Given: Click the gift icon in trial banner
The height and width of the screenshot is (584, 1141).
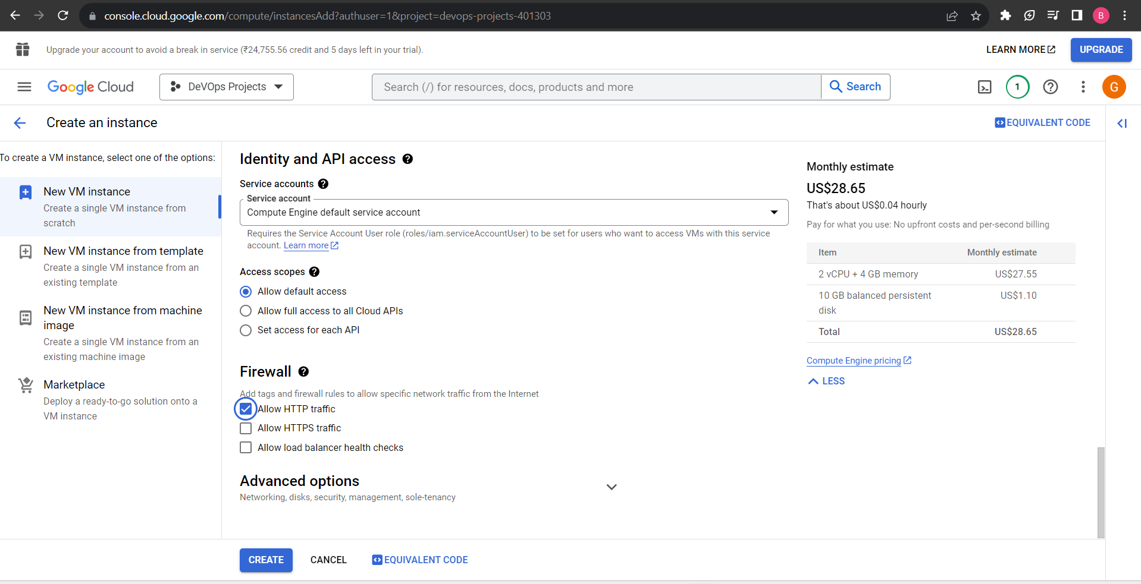Looking at the screenshot, I should coord(23,49).
